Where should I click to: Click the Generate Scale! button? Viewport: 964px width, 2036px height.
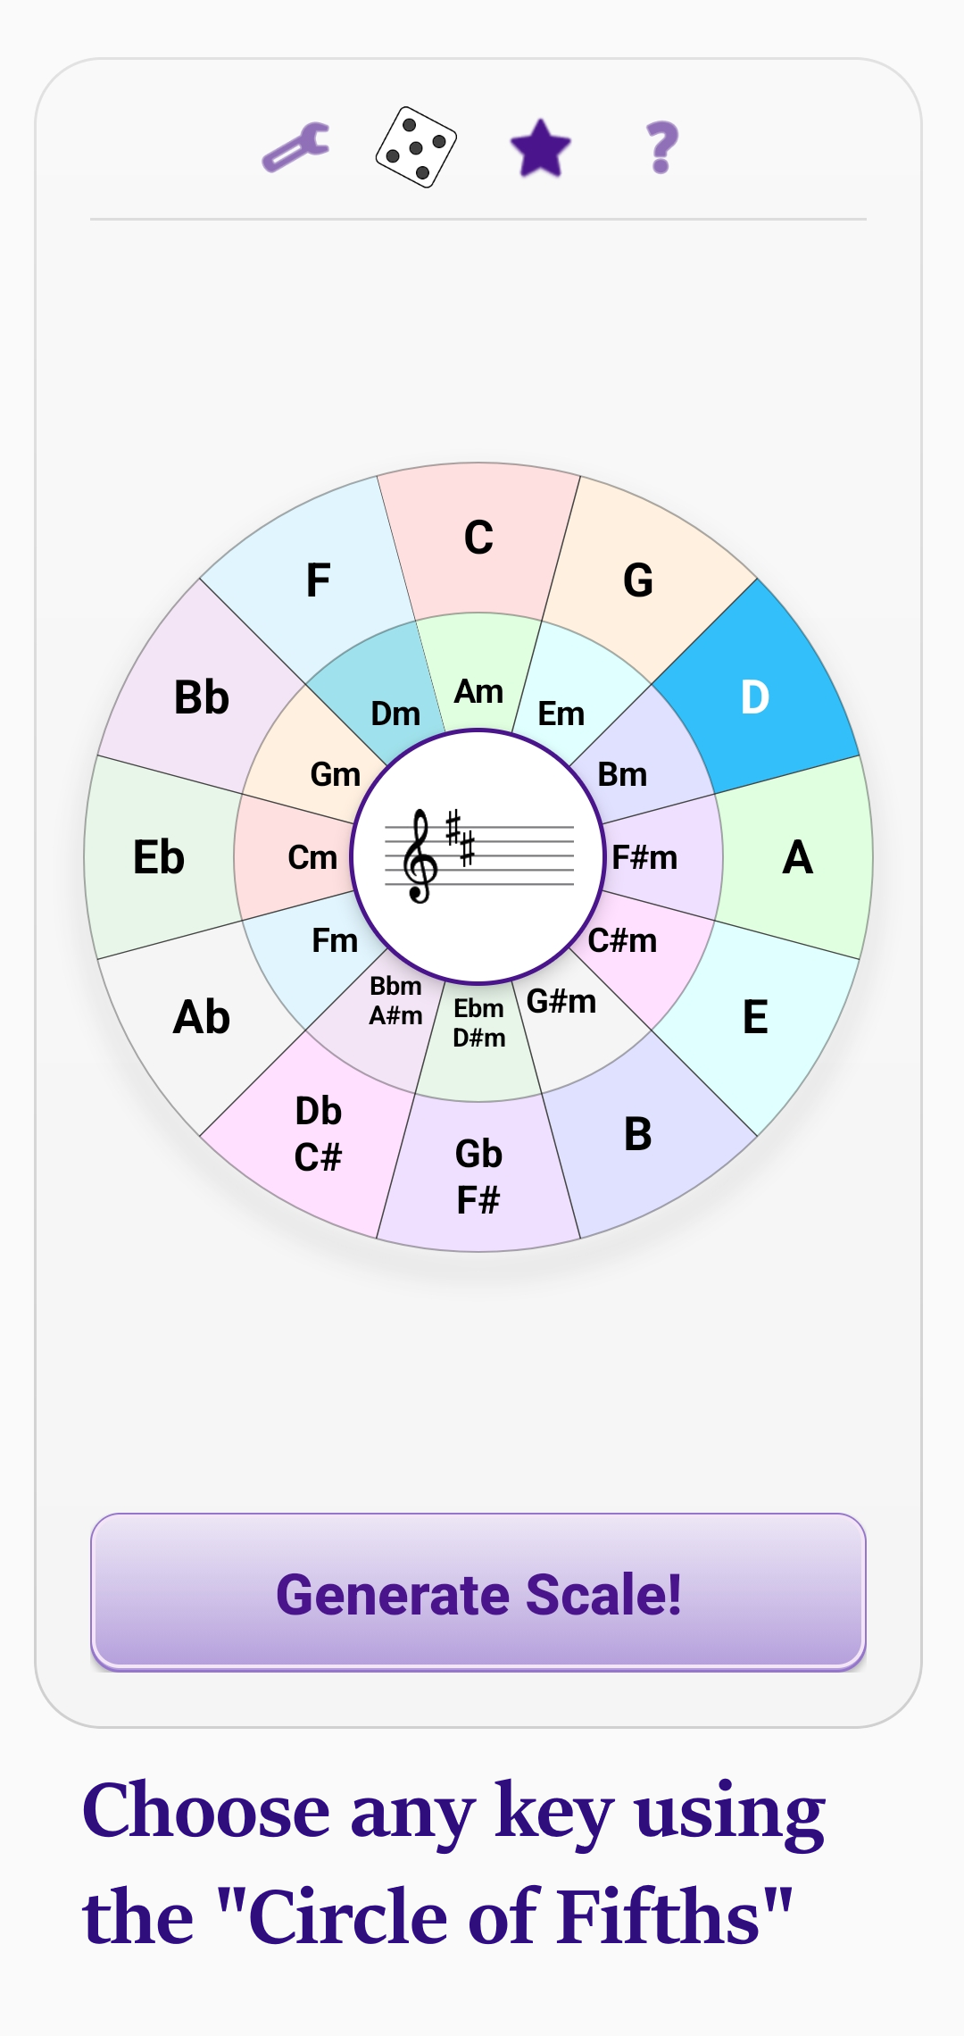click(x=478, y=1591)
